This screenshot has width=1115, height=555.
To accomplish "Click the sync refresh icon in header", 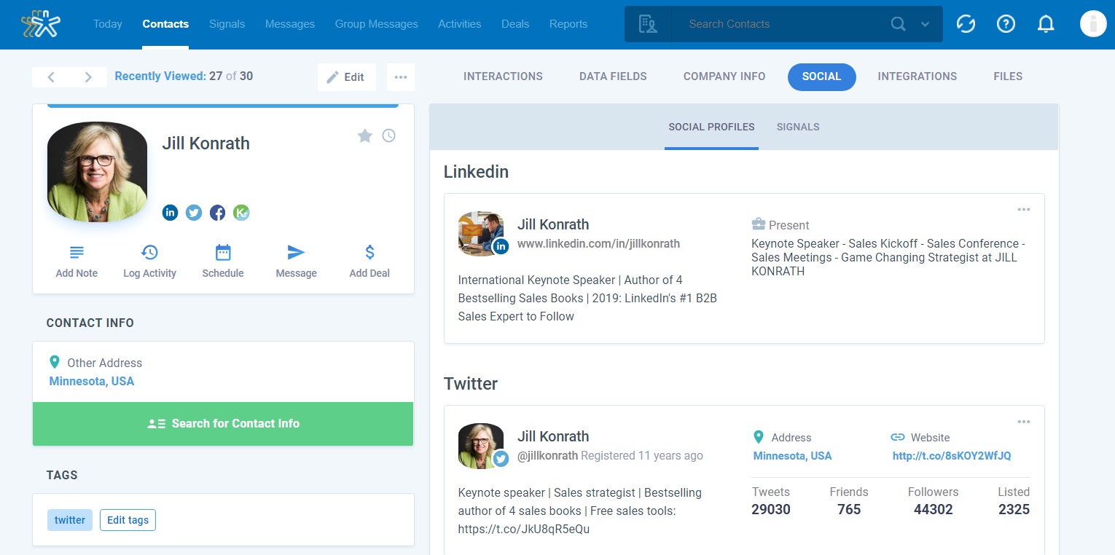I will click(966, 24).
